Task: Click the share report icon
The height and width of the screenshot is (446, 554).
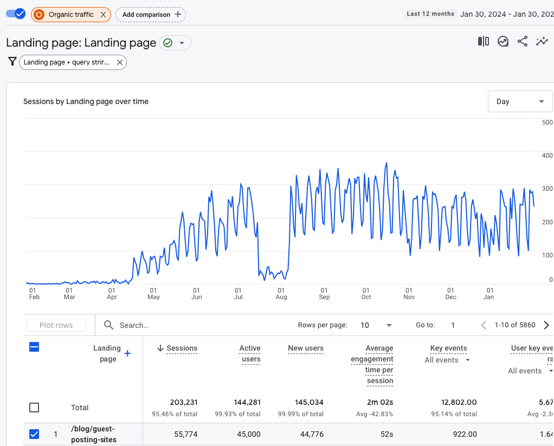Action: click(523, 42)
